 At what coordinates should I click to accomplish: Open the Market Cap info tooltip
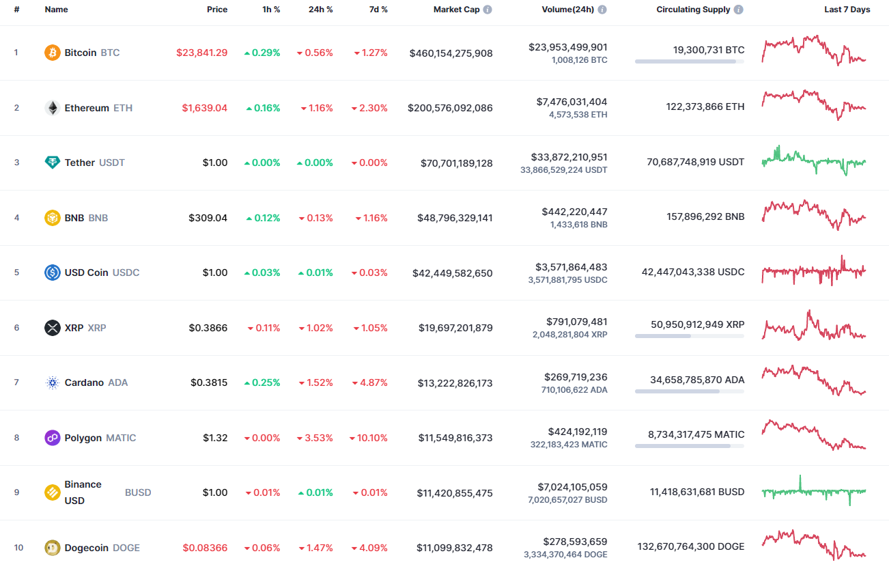pyautogui.click(x=486, y=10)
